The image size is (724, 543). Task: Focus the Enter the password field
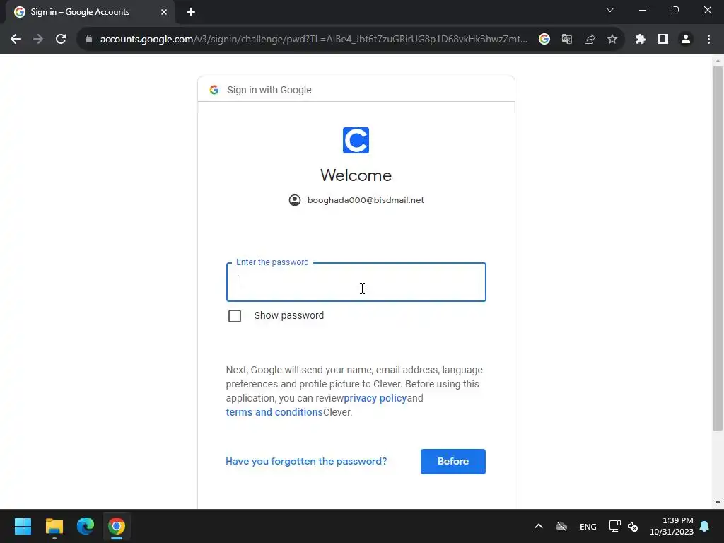click(356, 282)
